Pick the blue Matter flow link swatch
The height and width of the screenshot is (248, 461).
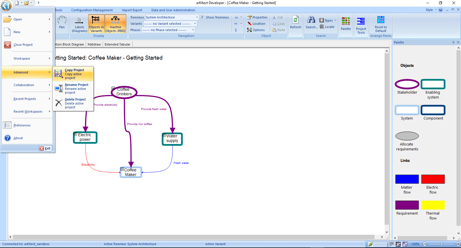(x=407, y=179)
